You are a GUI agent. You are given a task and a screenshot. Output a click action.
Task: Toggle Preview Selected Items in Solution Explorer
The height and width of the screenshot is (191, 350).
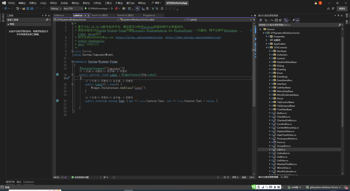coord(297,20)
